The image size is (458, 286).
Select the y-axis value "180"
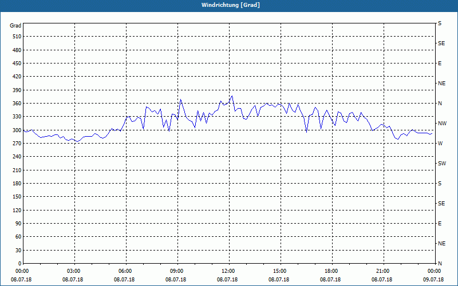[17, 184]
